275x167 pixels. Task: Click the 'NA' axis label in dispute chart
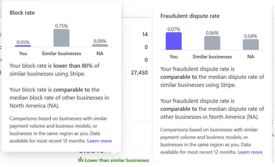tap(251, 56)
